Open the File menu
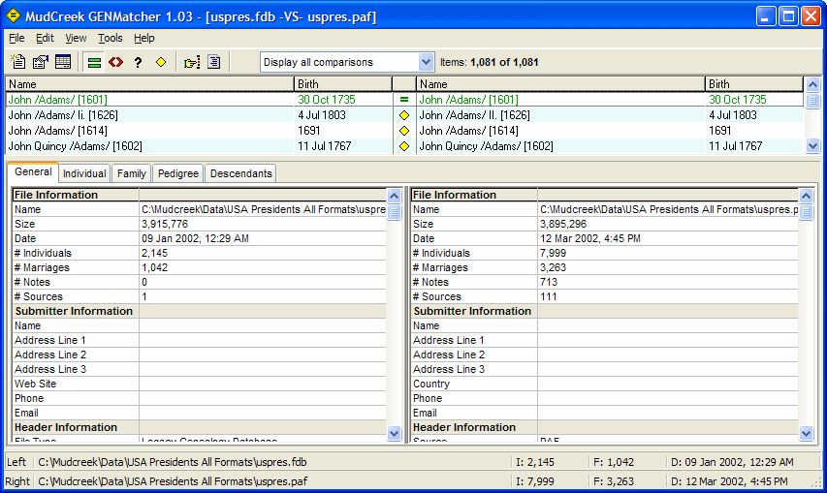Screen dimensions: 827x493 tap(16, 38)
